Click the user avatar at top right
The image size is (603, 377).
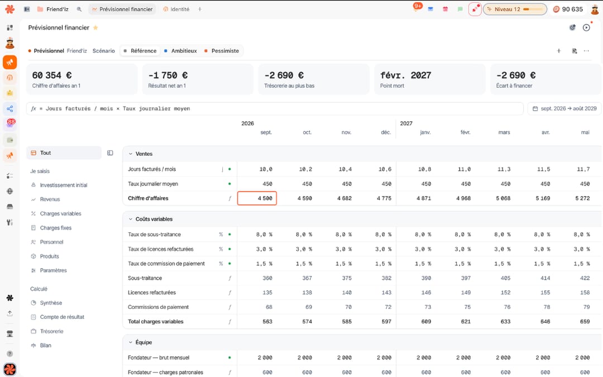pos(595,9)
